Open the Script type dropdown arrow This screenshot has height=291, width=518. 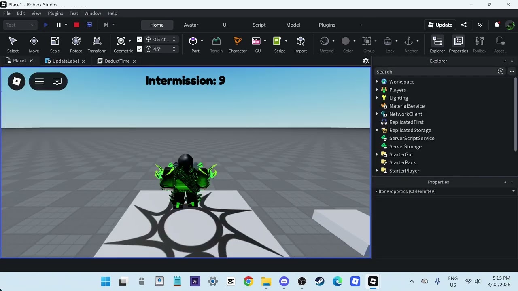[x=286, y=41]
